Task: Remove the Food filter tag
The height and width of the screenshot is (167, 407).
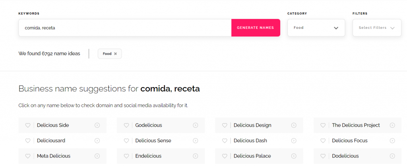Action: (x=115, y=54)
